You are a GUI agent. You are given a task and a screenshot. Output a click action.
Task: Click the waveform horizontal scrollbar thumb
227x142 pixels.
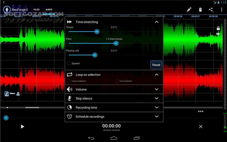[x=32, y=108]
